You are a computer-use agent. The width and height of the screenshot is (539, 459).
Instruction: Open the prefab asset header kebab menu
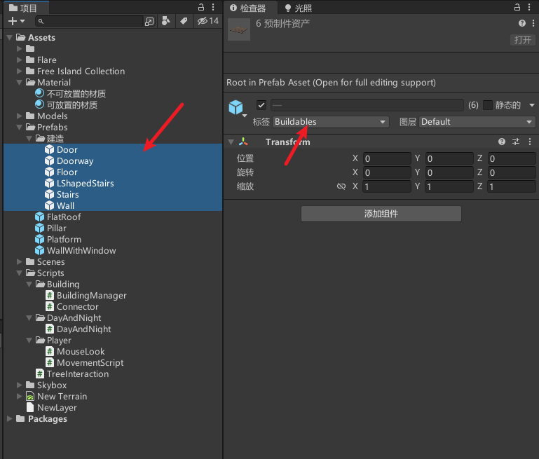tap(533, 23)
